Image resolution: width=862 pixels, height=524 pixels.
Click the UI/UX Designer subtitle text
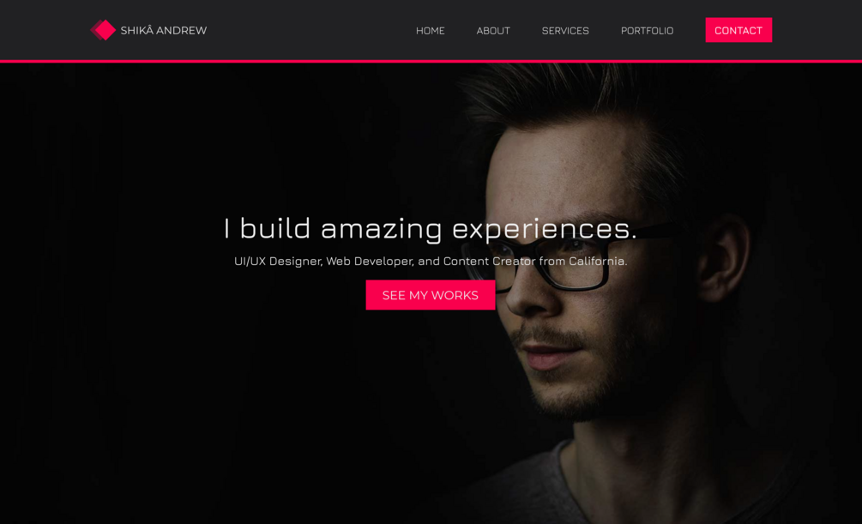[x=431, y=262]
